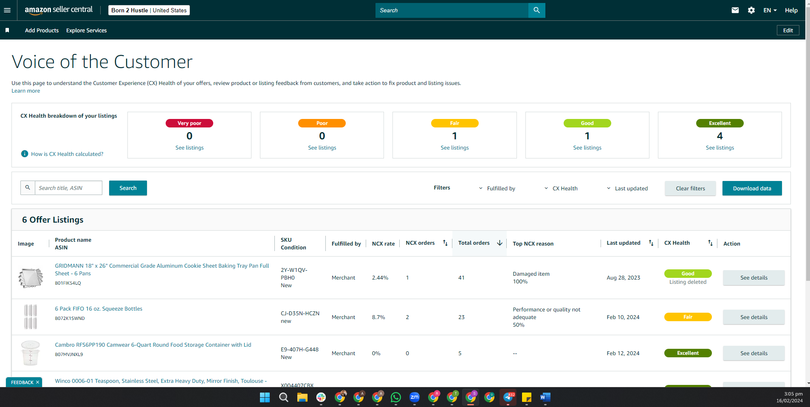
Task: Open the settings gear icon
Action: (751, 10)
